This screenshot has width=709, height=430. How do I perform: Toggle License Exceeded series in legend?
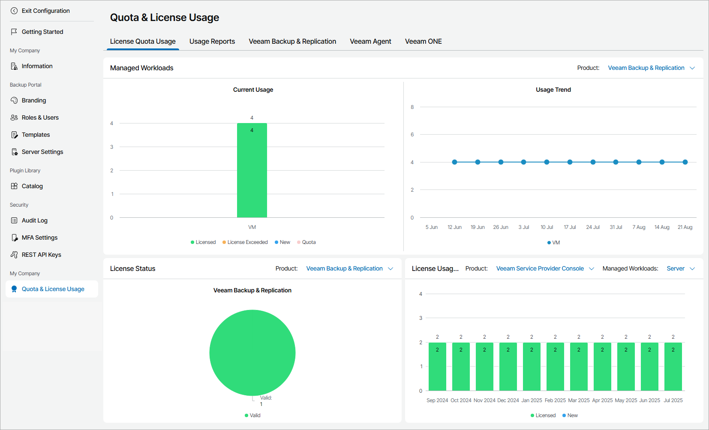point(245,242)
